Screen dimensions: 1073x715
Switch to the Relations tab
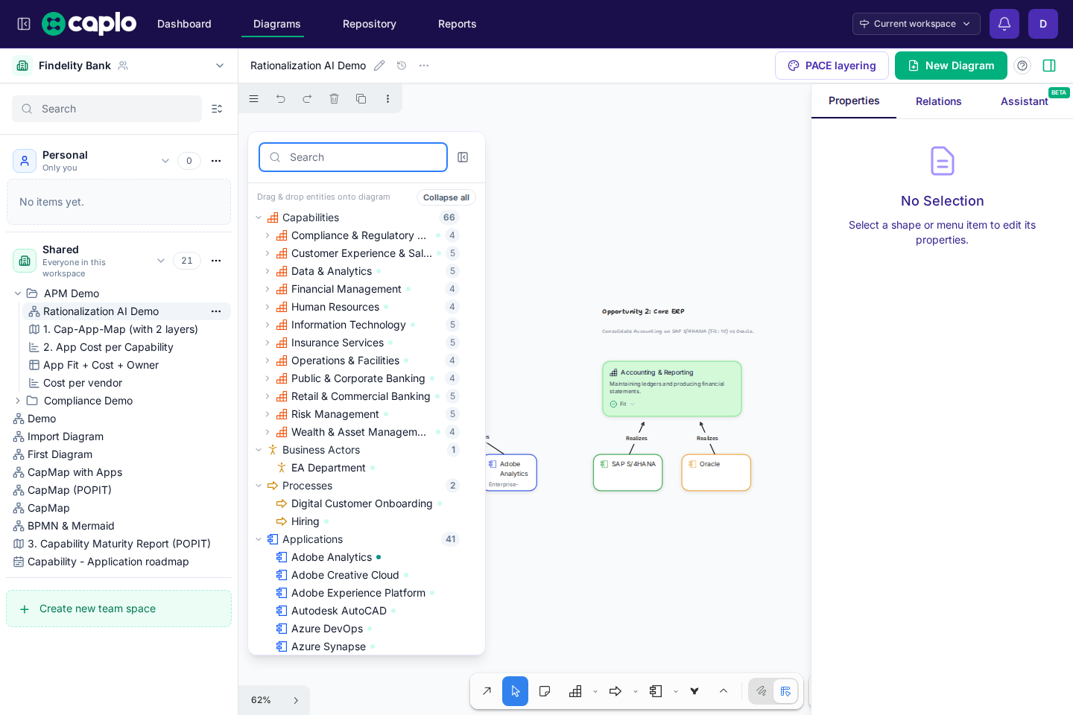[939, 101]
